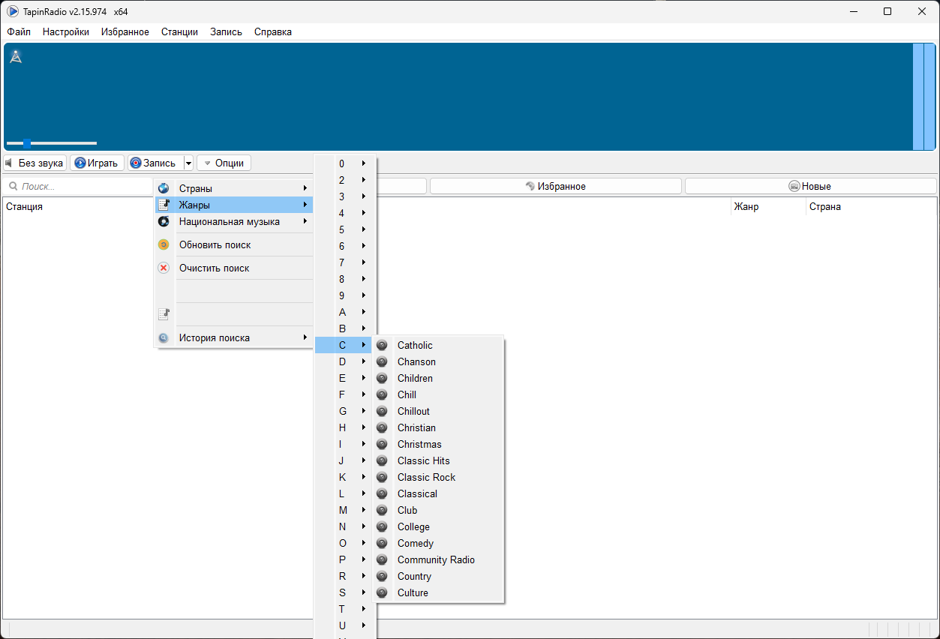Click the genre icon next to Comedy
Viewport: 940px width, 639px height.
click(x=382, y=543)
